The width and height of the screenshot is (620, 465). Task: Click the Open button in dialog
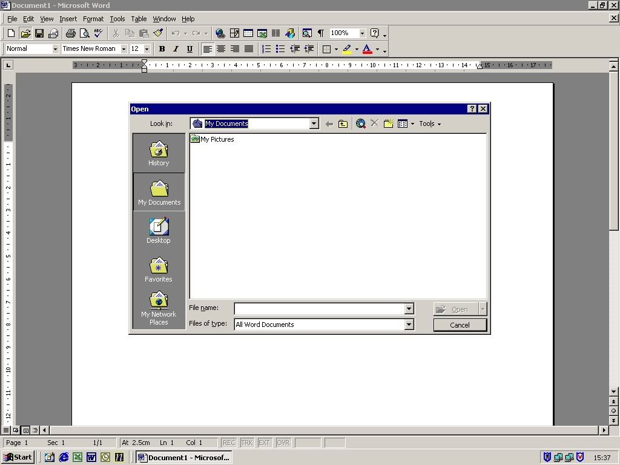tap(456, 309)
